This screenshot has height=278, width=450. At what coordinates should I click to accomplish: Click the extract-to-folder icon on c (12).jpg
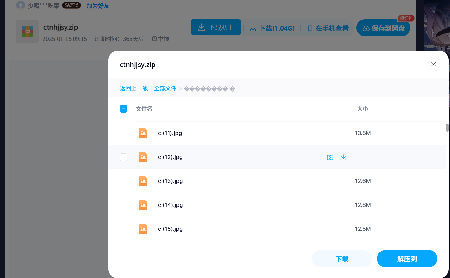click(x=330, y=157)
